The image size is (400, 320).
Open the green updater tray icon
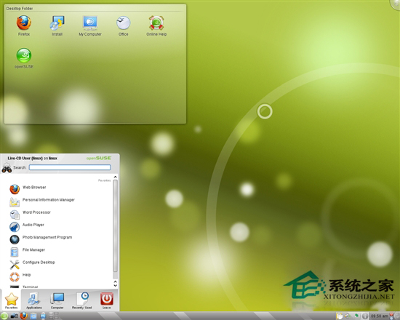click(x=356, y=316)
